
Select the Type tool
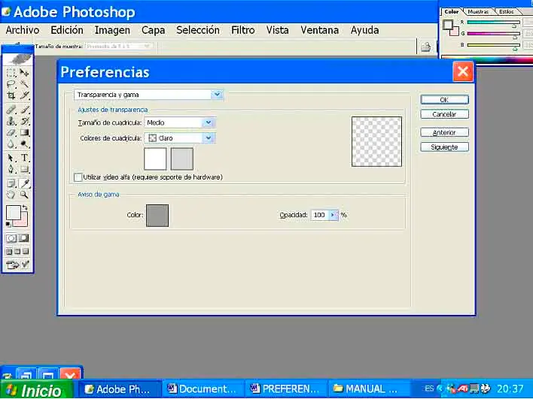24,158
